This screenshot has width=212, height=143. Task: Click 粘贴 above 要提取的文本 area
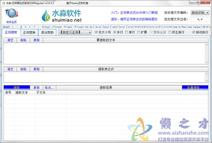click(23, 40)
